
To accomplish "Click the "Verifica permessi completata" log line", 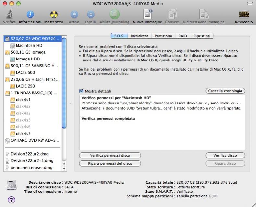I will click(x=108, y=118).
